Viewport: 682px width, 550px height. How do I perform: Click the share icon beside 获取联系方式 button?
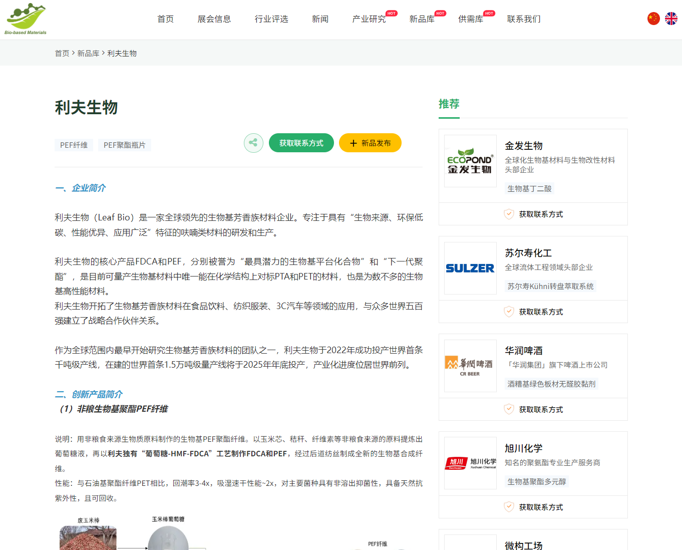coord(253,143)
